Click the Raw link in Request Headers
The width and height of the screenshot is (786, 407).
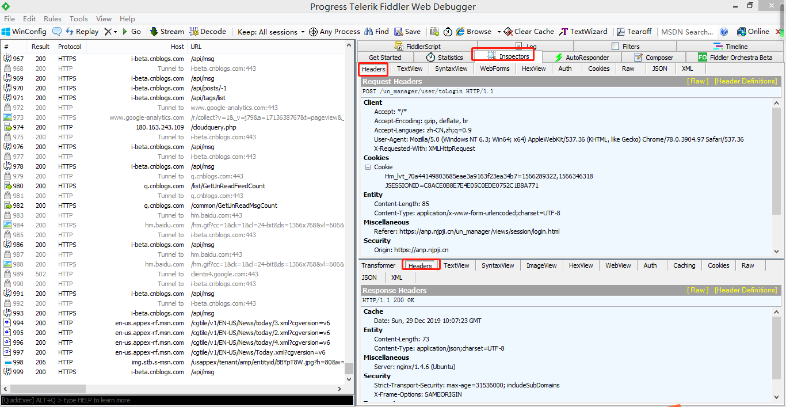click(698, 81)
